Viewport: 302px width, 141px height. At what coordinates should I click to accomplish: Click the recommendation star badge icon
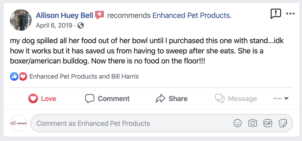pos(99,15)
